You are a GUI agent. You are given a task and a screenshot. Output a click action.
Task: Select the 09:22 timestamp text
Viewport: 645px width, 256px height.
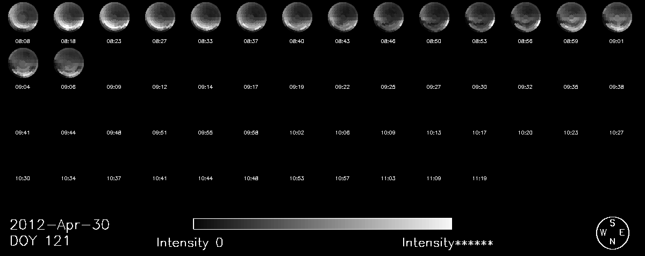click(342, 87)
